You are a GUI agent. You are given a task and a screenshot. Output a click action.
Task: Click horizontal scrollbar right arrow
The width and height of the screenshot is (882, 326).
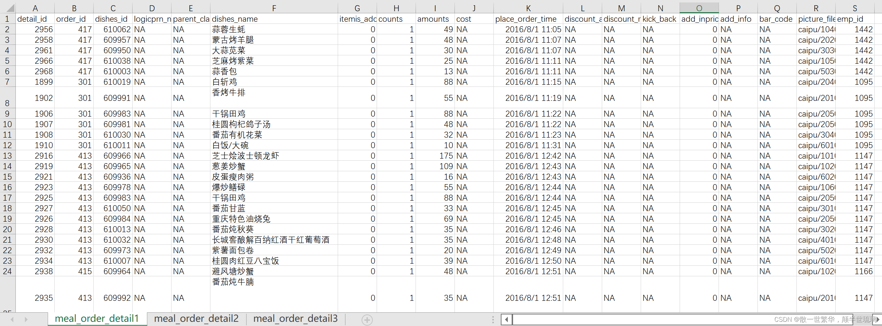[x=878, y=319]
